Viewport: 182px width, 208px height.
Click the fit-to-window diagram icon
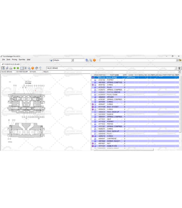point(22,68)
